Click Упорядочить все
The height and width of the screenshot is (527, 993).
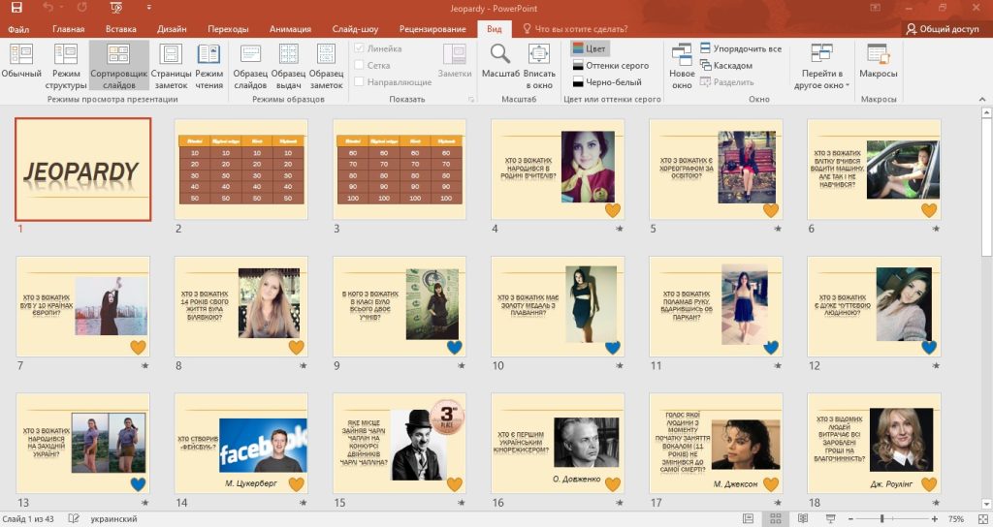[740, 48]
